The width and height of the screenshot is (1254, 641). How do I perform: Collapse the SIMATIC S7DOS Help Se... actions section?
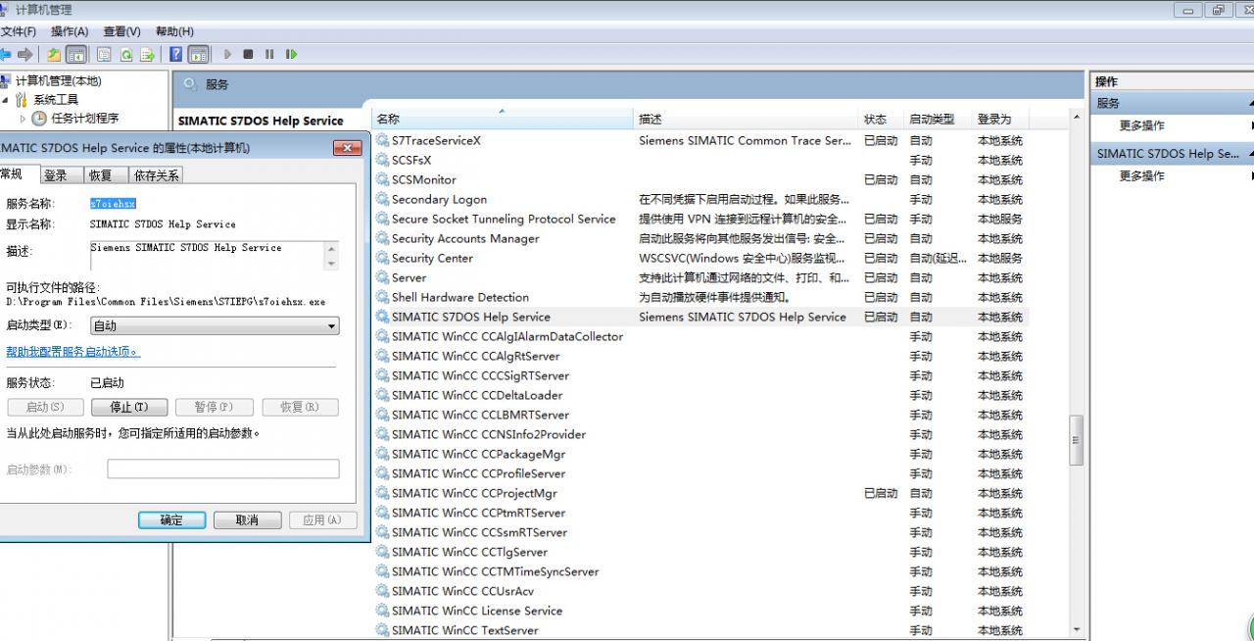pyautogui.click(x=1249, y=154)
